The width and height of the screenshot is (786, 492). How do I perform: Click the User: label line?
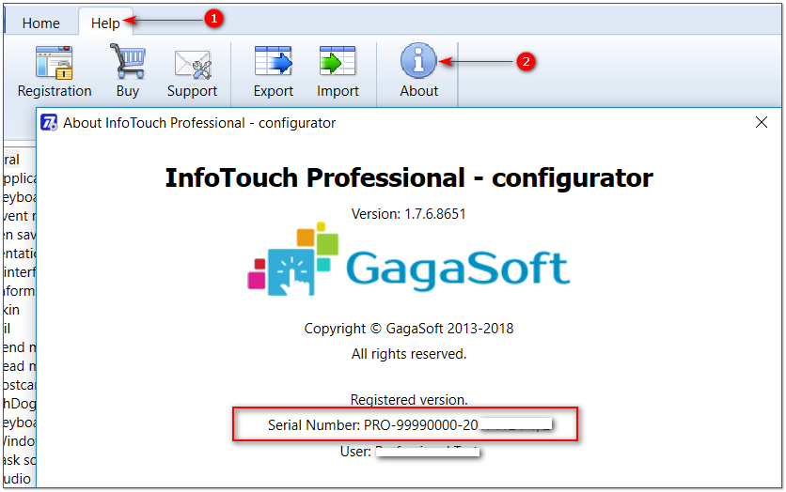coord(410,452)
